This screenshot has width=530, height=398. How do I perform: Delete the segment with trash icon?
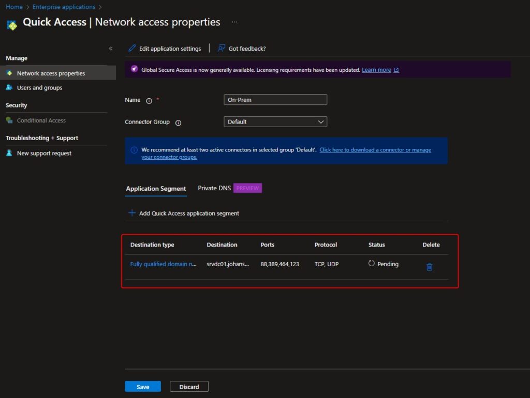tap(429, 267)
